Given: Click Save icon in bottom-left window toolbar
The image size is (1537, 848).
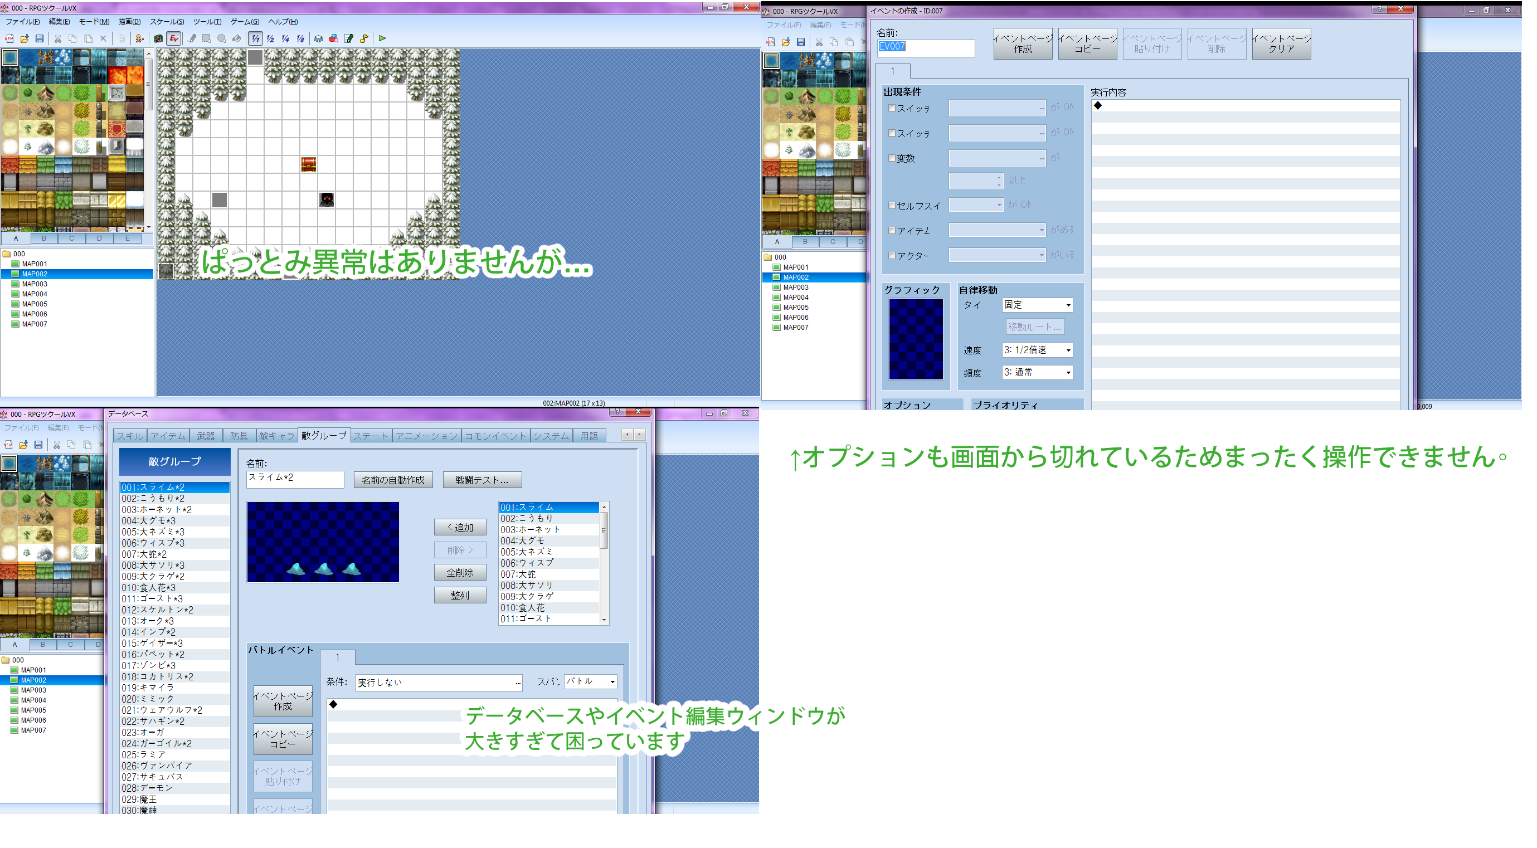Looking at the screenshot, I should [38, 445].
